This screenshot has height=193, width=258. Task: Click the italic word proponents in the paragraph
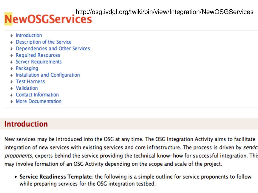[x=18, y=156]
